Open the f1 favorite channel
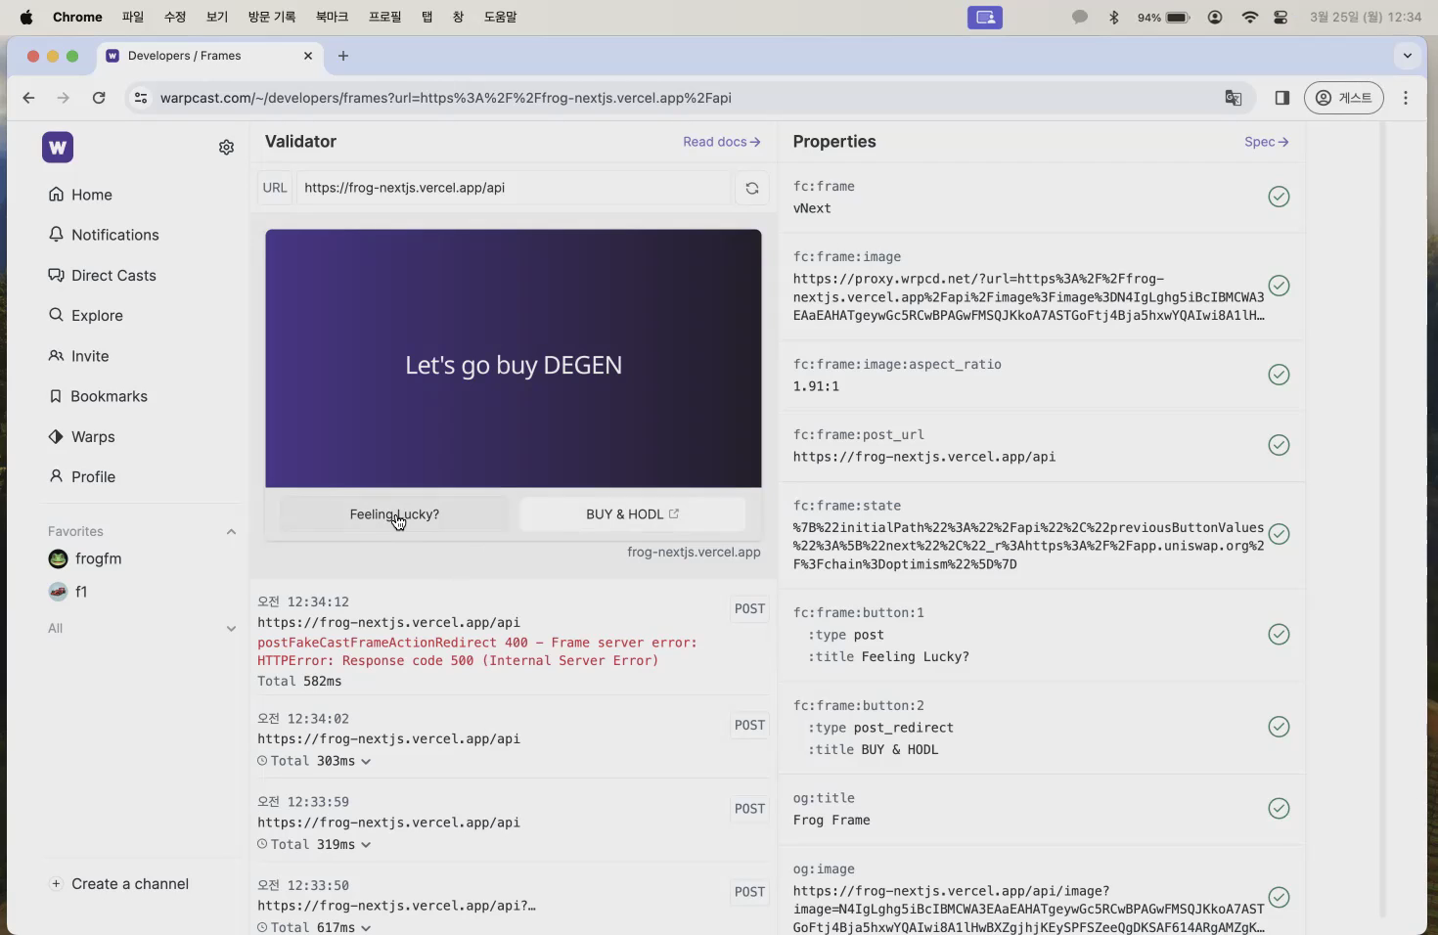This screenshot has width=1438, height=935. (67, 592)
